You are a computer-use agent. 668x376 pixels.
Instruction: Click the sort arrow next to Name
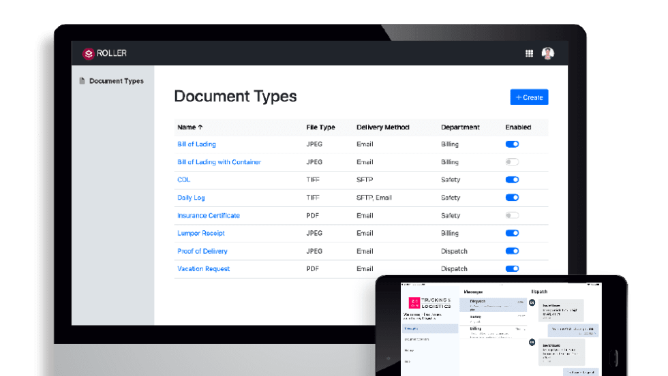click(200, 127)
